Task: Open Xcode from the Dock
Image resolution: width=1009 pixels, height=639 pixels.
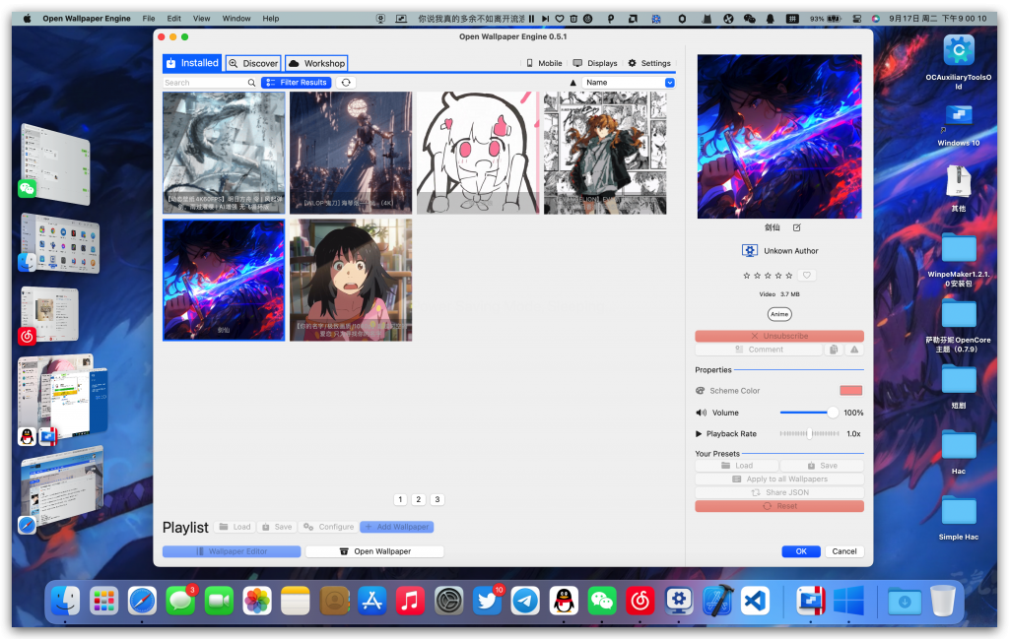Action: [x=717, y=601]
